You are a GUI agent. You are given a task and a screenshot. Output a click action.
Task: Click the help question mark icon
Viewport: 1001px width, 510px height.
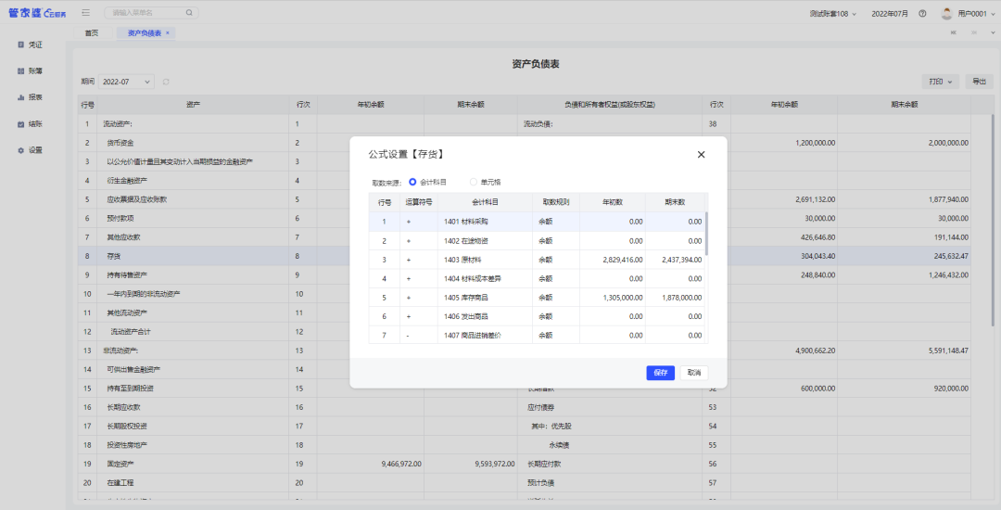[922, 14]
